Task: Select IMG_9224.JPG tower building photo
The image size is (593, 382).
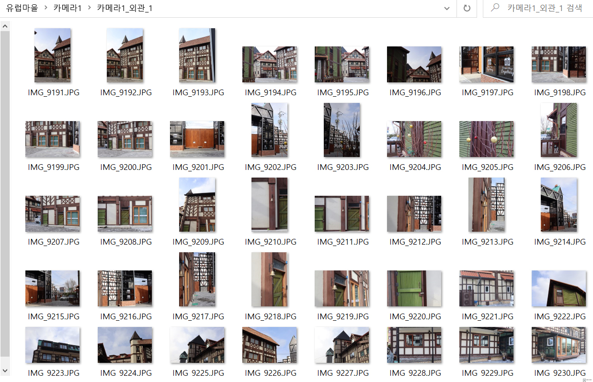Action: (x=125, y=345)
